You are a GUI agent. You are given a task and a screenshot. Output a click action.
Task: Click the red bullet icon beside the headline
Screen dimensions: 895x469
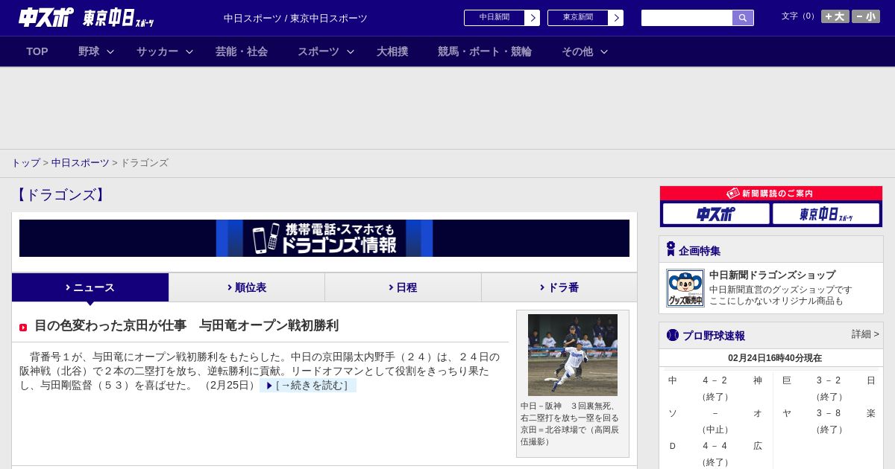point(23,328)
